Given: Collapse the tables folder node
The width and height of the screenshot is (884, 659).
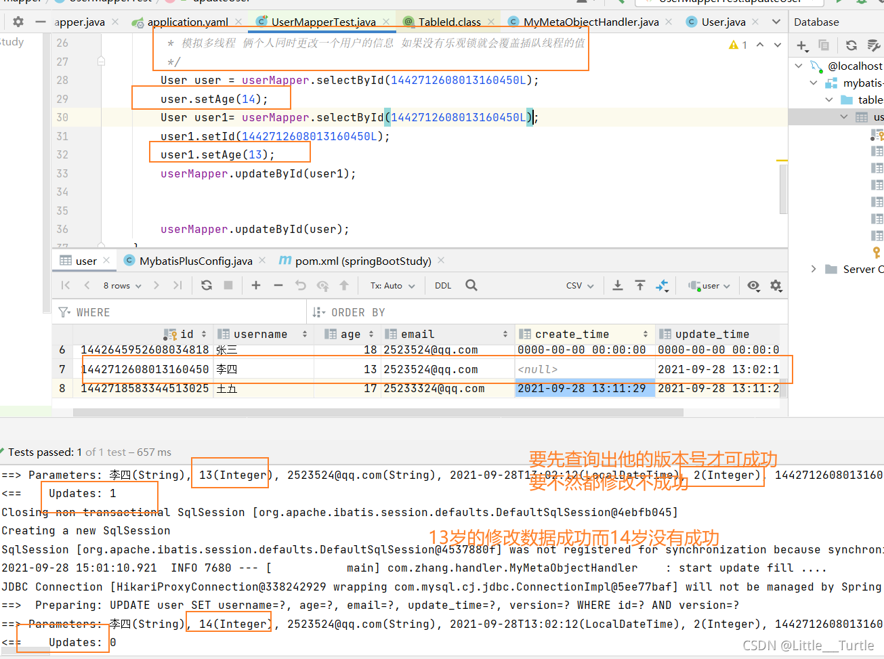Looking at the screenshot, I should (x=828, y=100).
